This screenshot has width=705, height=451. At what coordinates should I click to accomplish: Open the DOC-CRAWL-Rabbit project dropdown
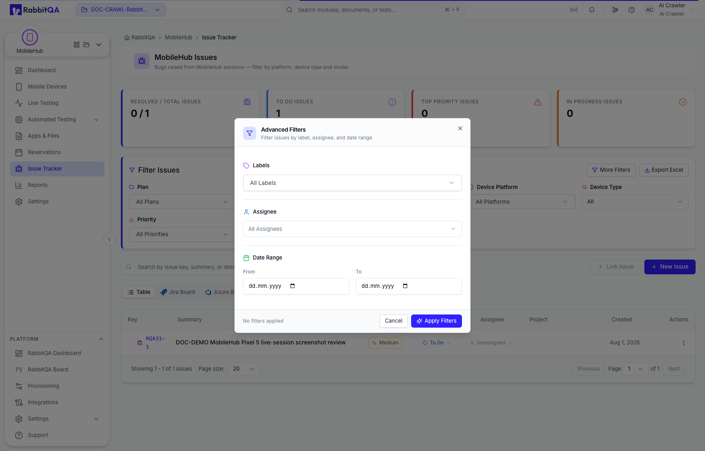point(121,10)
